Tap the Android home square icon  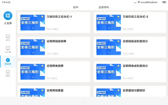(84, 101)
